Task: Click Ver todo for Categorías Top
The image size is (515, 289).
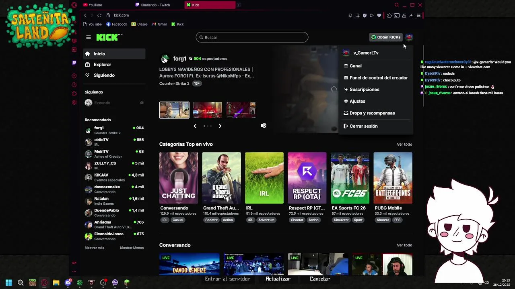Action: pos(404,144)
